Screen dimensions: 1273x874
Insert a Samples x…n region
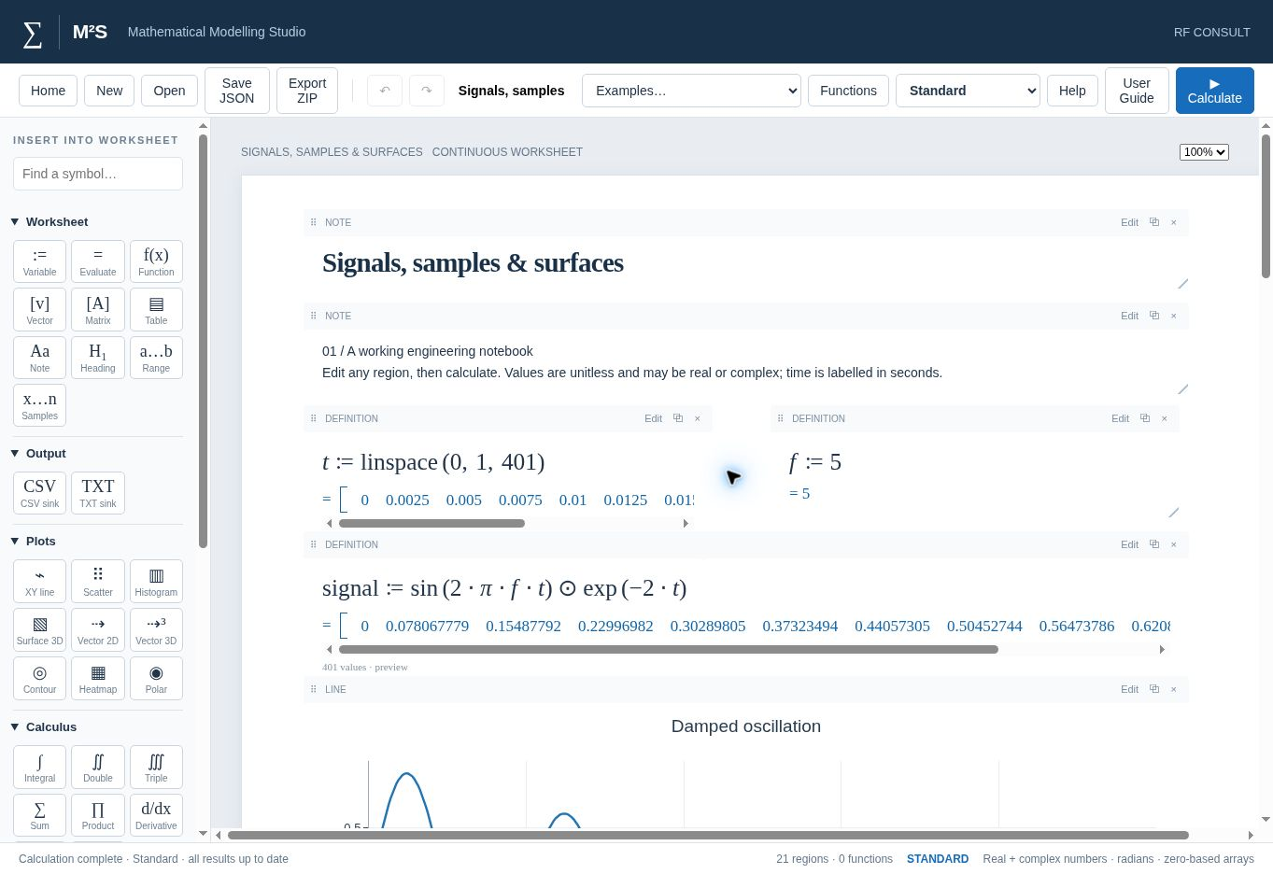tap(39, 405)
